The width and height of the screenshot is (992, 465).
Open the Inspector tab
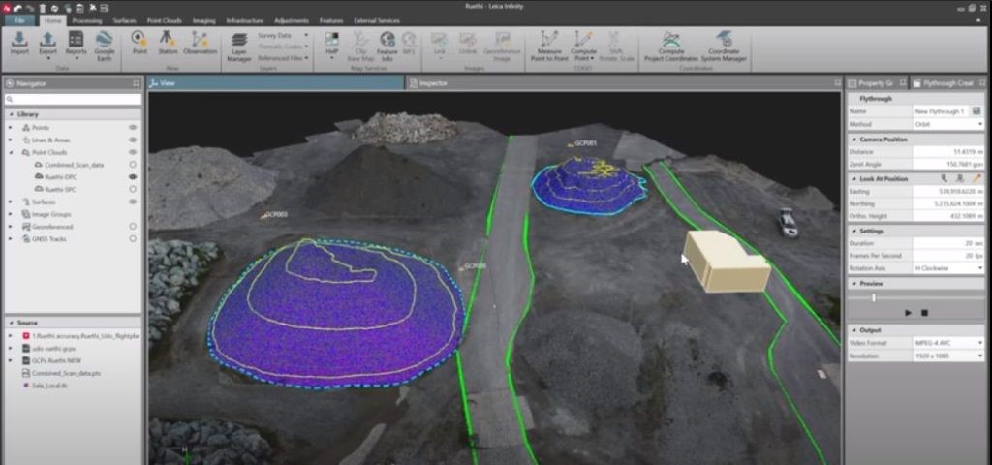coord(432,83)
